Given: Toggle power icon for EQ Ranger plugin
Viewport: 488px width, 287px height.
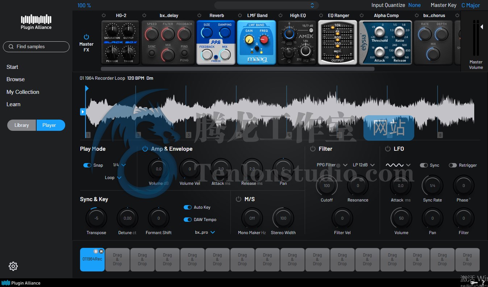Looking at the screenshot, I should tap(321, 15).
